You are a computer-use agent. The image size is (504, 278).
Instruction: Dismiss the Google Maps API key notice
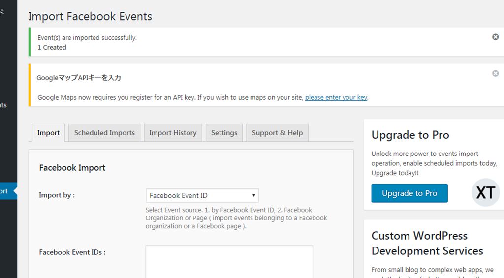click(495, 73)
